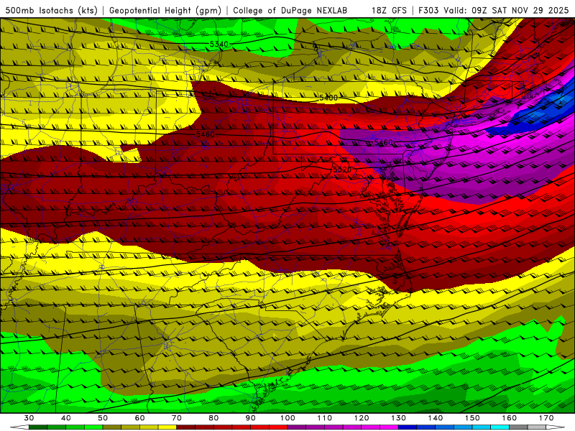Viewport: 575px width, 431px height.
Task: Click the colorbar label 90
Action: click(251, 418)
